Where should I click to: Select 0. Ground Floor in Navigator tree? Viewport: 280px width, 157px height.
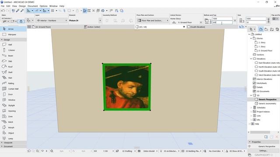pos(266,51)
